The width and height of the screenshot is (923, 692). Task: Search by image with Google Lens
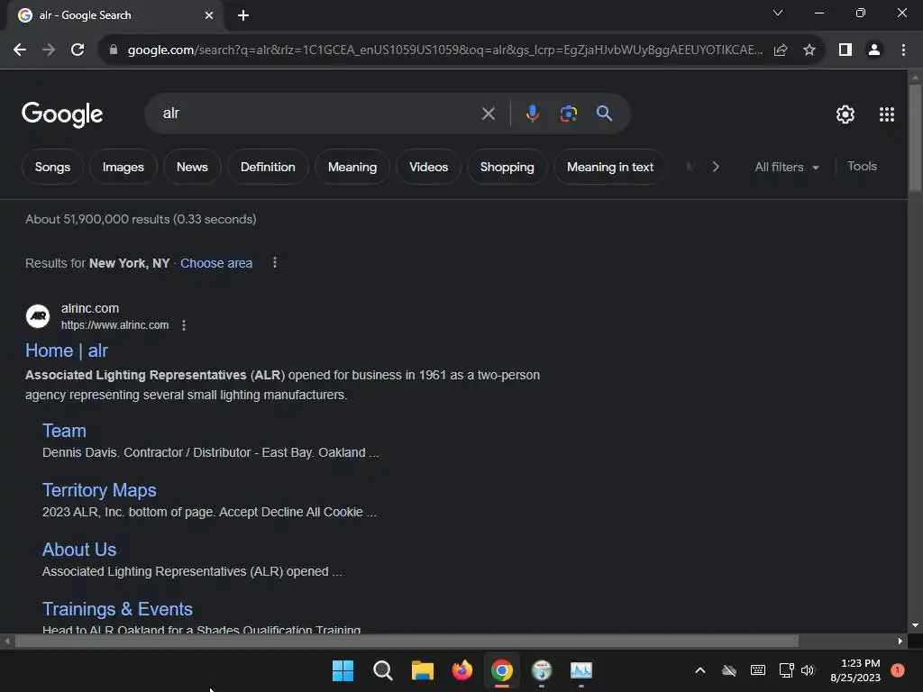pyautogui.click(x=569, y=114)
